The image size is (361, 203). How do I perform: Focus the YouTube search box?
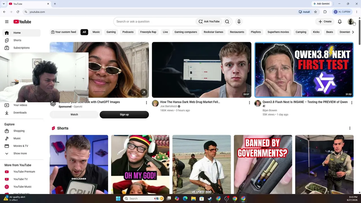[155, 21]
